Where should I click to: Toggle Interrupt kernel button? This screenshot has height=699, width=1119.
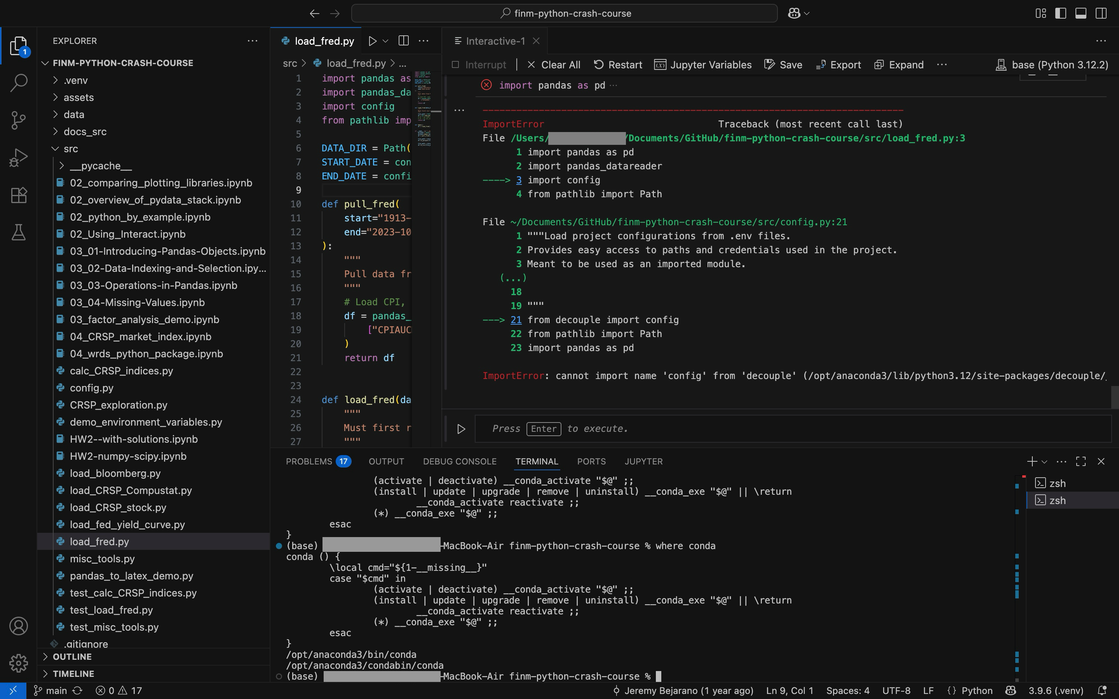[479, 65]
